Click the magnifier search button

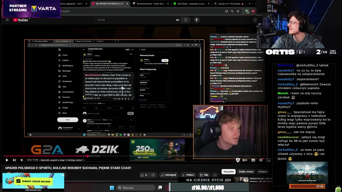pos(186,20)
